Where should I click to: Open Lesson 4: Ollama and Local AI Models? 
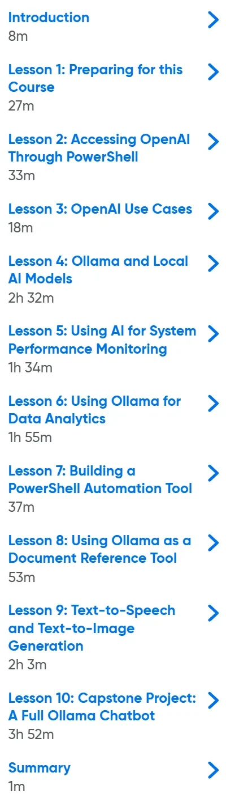(x=98, y=270)
